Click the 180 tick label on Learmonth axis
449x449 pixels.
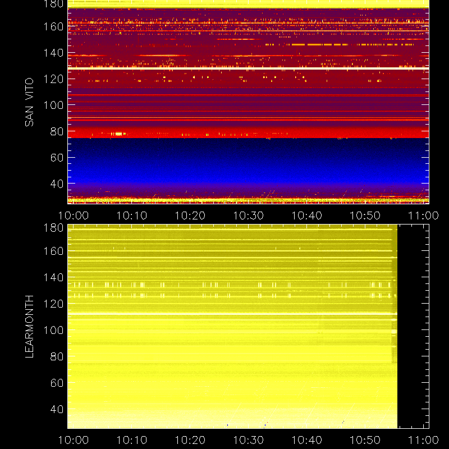pos(53,228)
